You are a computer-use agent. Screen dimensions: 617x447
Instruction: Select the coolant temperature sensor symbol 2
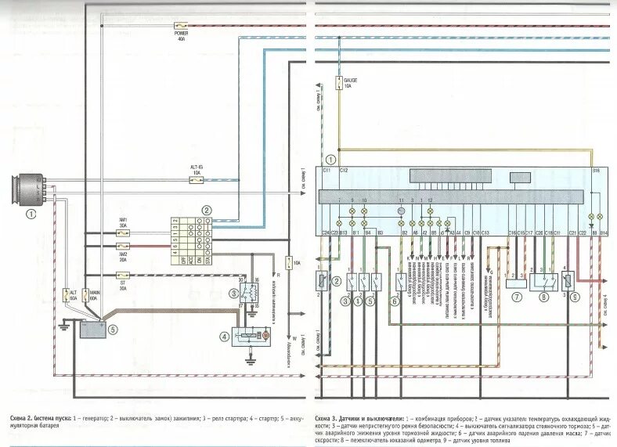point(323,280)
